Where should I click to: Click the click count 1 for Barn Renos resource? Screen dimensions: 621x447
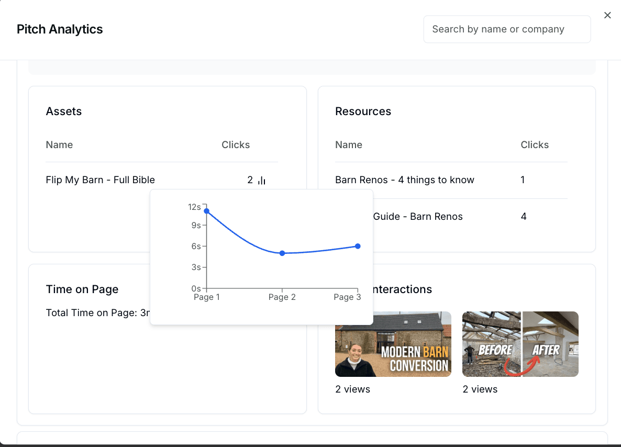523,180
